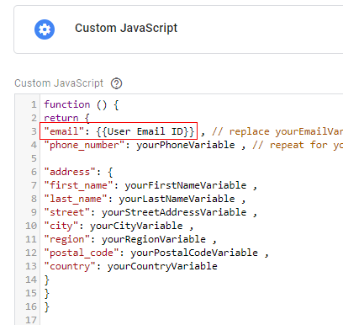Viewport: 343px width, 325px height.
Task: Click line number 14 in the gutter
Action: click(31, 280)
